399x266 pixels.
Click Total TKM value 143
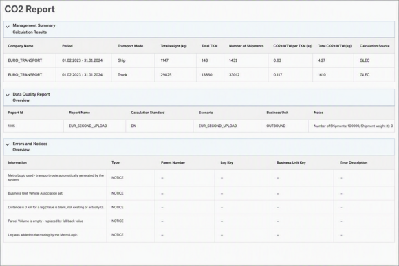204,60
